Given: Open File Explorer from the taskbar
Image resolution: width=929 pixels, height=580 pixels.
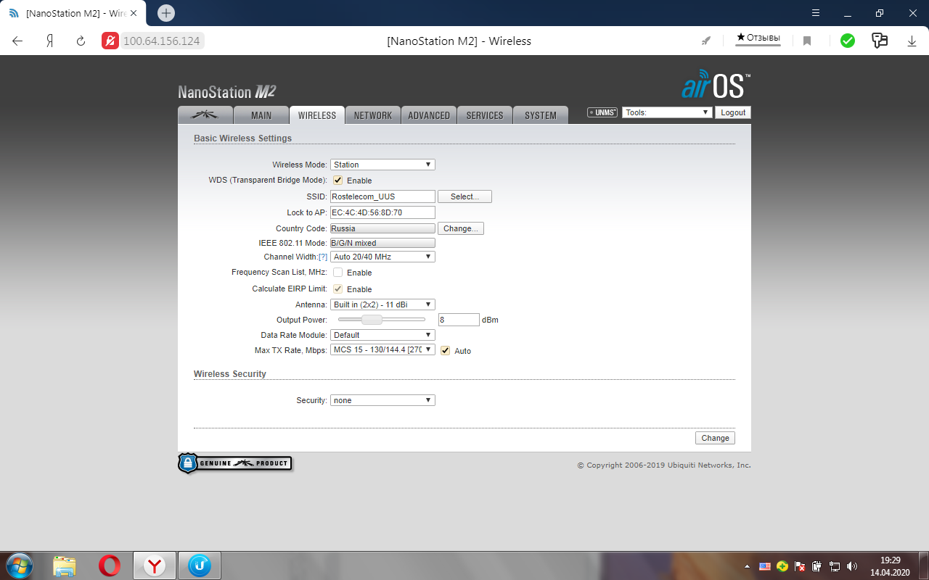Looking at the screenshot, I should pyautogui.click(x=65, y=565).
